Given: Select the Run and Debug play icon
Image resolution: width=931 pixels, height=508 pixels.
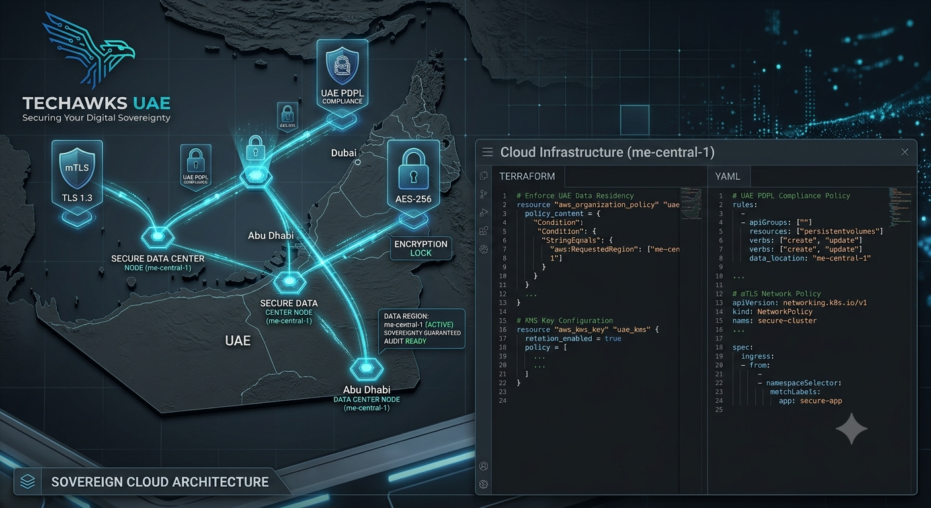Looking at the screenshot, I should (484, 212).
